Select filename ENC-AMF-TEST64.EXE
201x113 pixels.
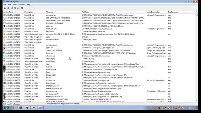tap(54, 23)
